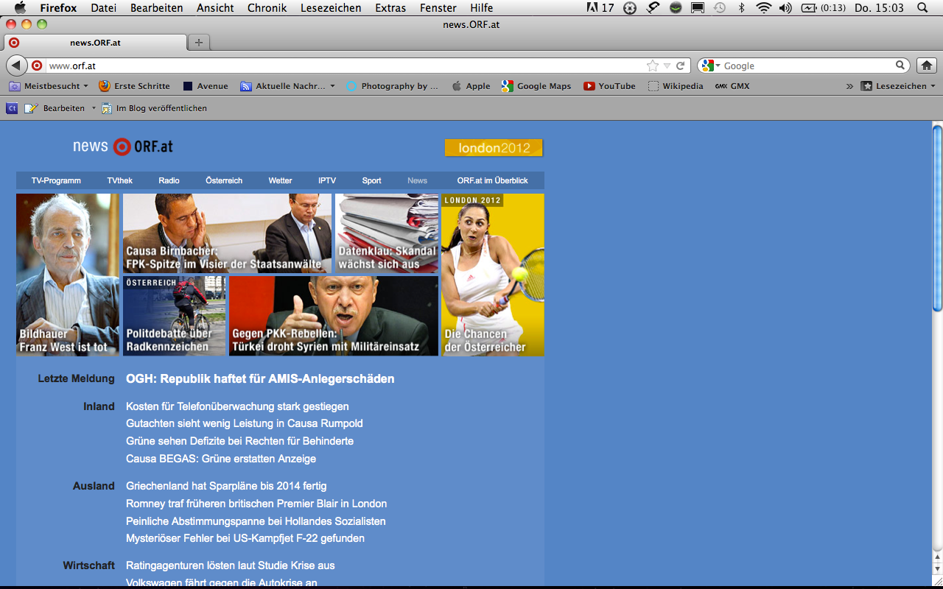Click the search magnifier in Google box
Viewport: 943px width, 589px height.
(900, 66)
